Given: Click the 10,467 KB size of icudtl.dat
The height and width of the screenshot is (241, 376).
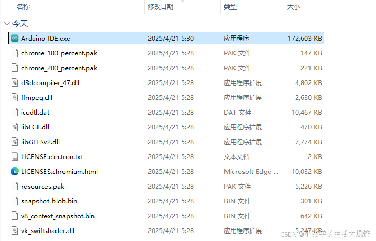Looking at the screenshot, I should (x=307, y=113).
